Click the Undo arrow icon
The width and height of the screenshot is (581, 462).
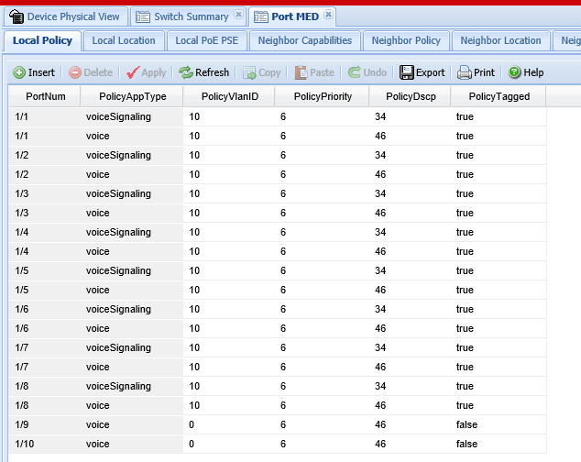pos(355,71)
